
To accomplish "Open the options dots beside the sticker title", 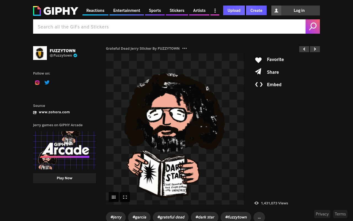I will coord(184,48).
